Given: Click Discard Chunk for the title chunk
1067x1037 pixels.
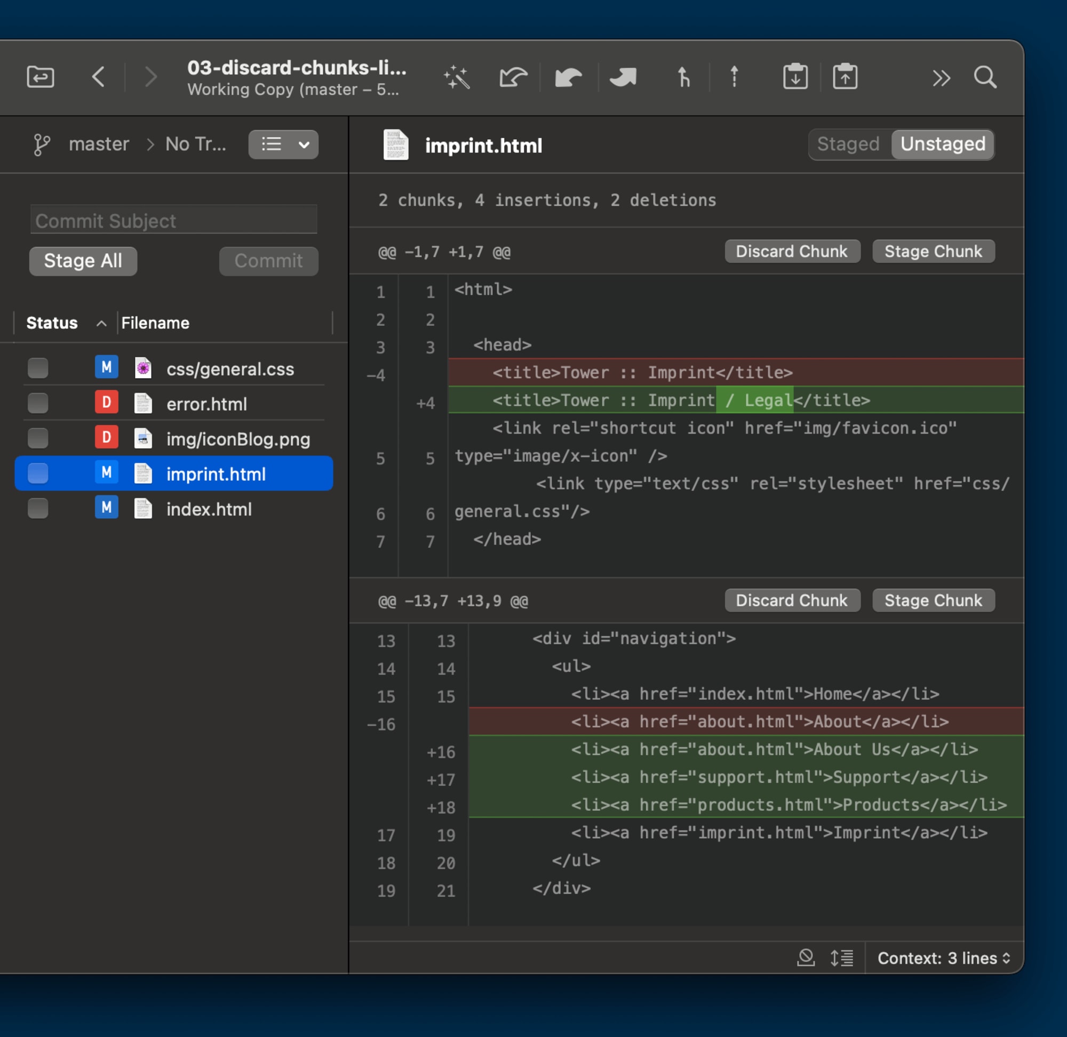Looking at the screenshot, I should point(791,252).
